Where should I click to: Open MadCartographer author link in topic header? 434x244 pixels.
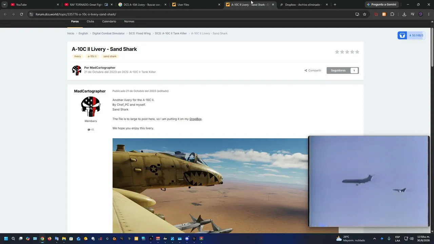tap(102, 68)
